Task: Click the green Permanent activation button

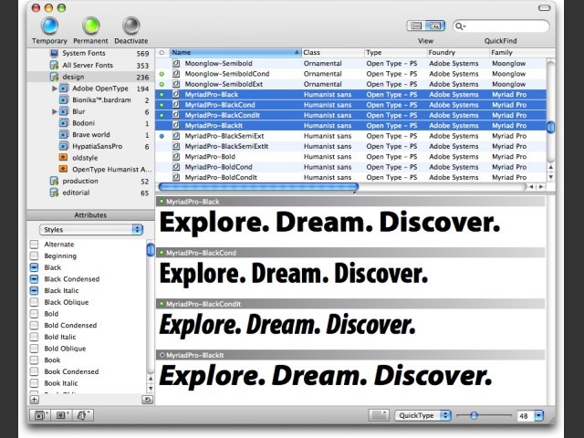Action: point(90,26)
